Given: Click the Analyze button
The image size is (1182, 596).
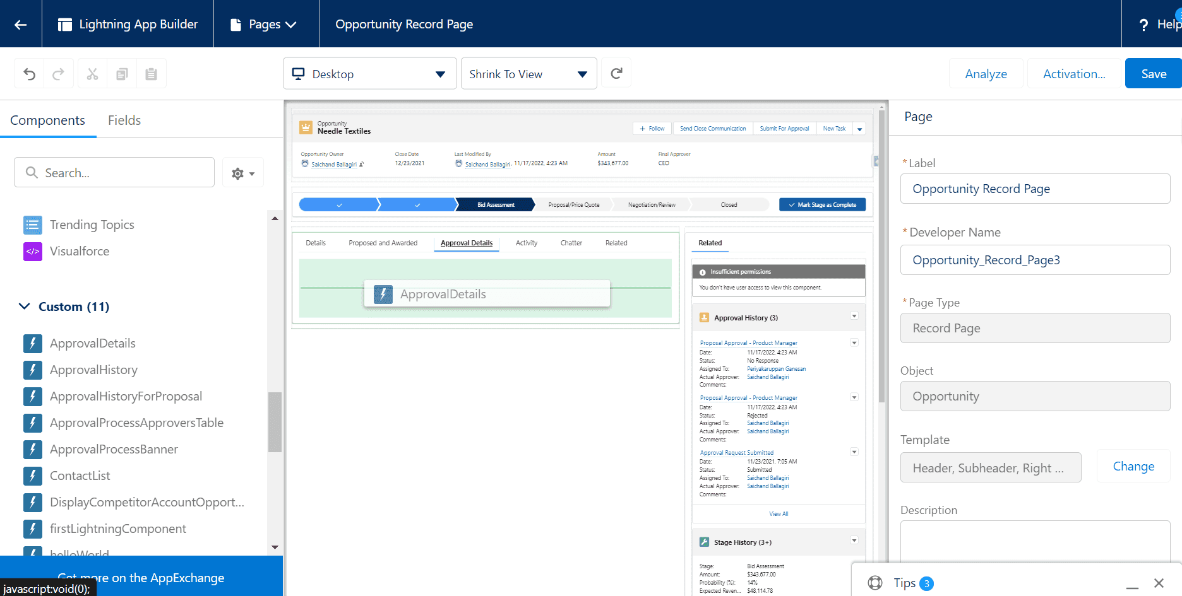Looking at the screenshot, I should [x=986, y=74].
